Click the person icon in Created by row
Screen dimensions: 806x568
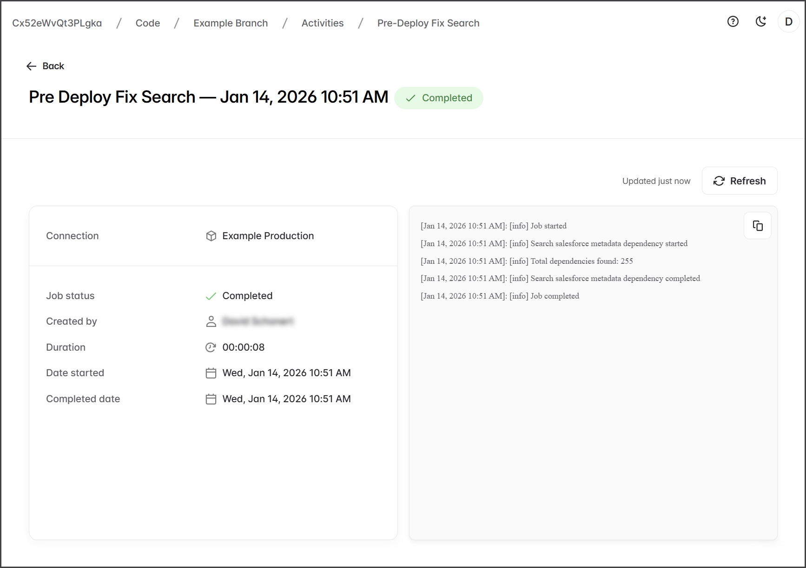[211, 321]
